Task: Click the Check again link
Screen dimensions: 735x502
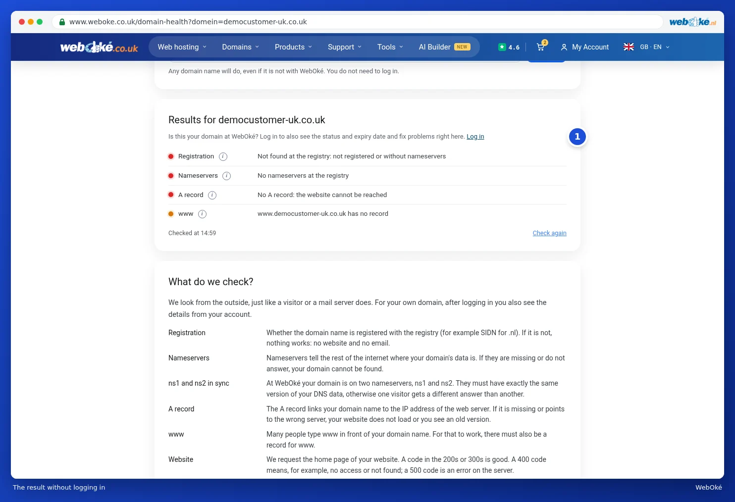Action: tap(549, 233)
